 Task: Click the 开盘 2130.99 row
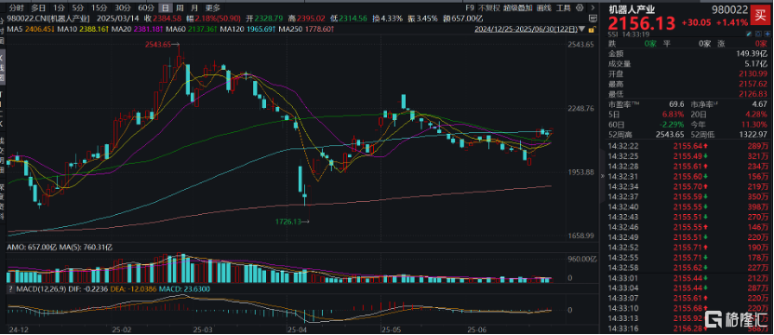(x=688, y=74)
